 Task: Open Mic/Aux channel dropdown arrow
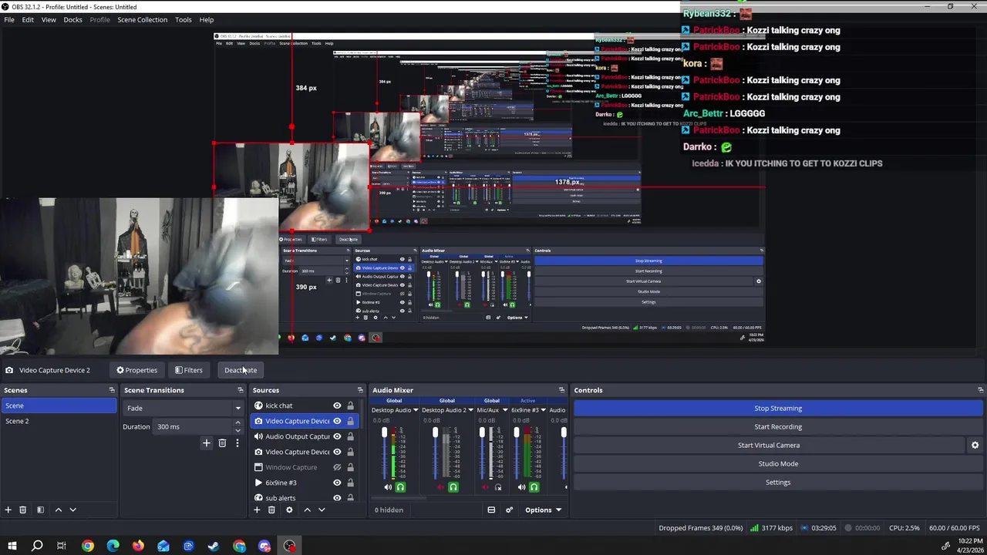point(505,410)
